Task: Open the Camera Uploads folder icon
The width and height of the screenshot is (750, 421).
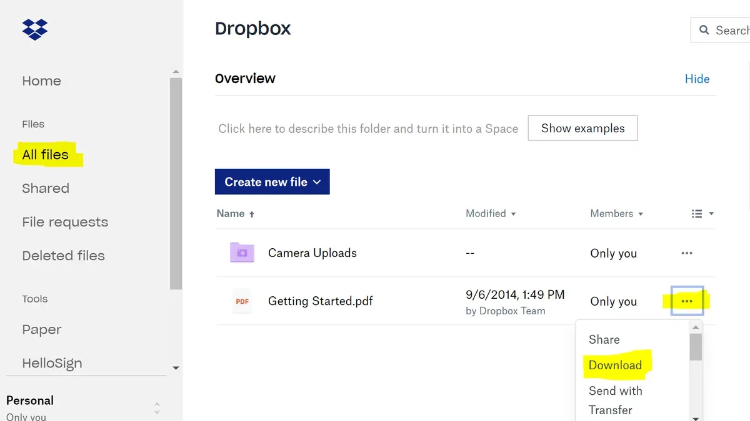Action: point(242,253)
